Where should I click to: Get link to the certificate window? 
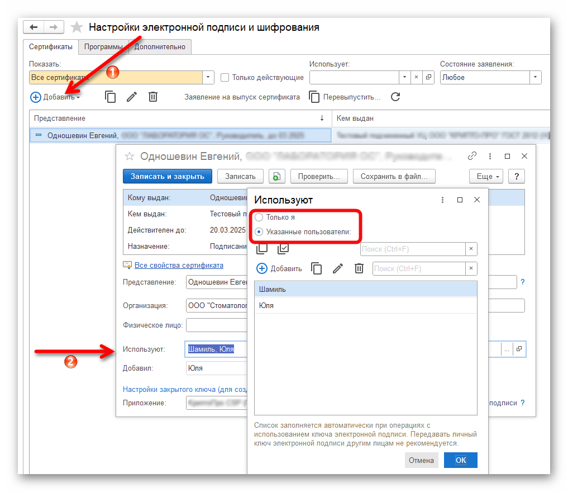471,156
